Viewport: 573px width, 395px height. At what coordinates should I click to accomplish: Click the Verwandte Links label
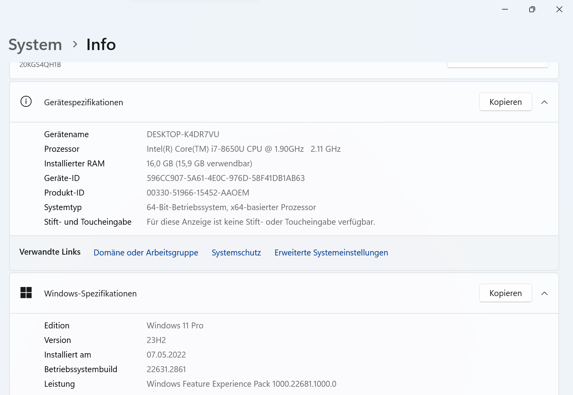click(50, 252)
